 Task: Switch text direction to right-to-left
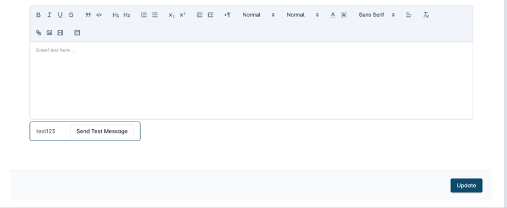[228, 15]
